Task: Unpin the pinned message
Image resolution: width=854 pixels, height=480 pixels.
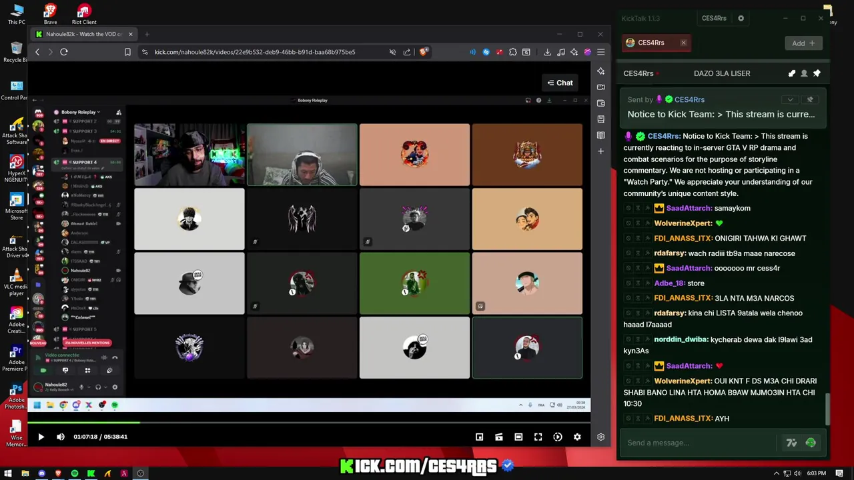Action: [810, 99]
